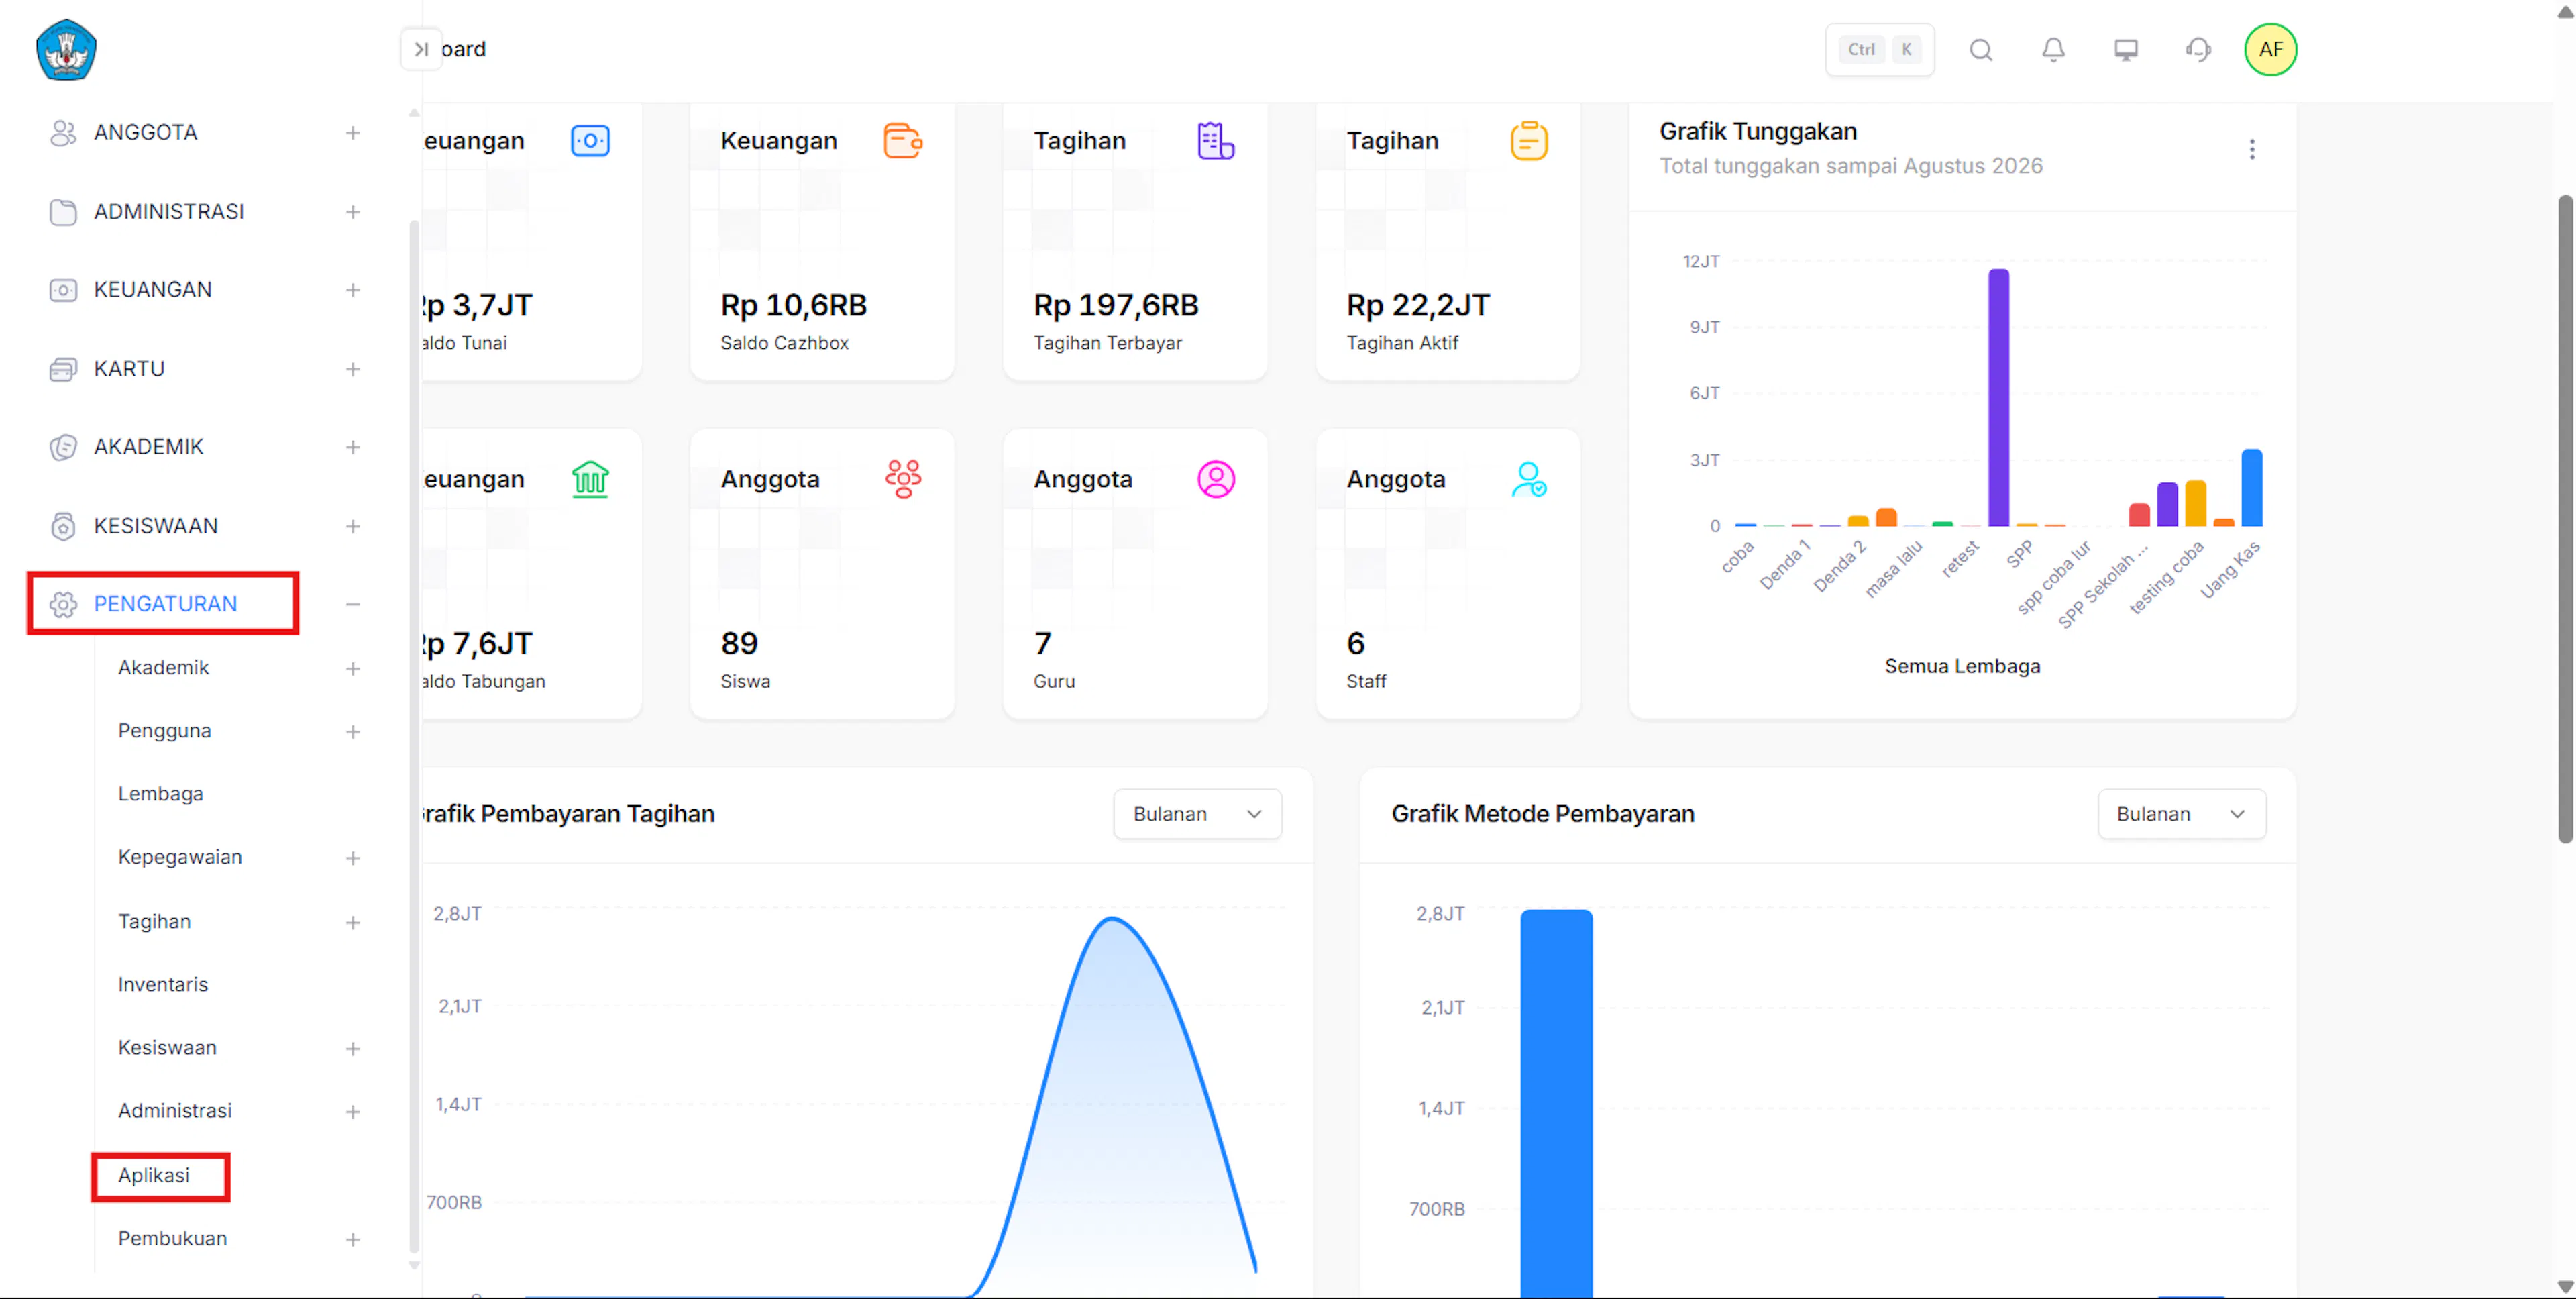Image resolution: width=2576 pixels, height=1299 pixels.
Task: Open Bulanan dropdown in Grafik Pembayaran Tagihan
Action: click(x=1197, y=814)
